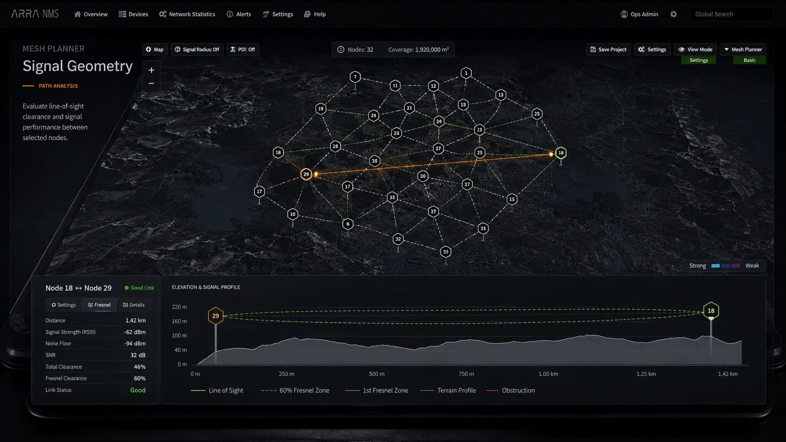Switch to the Fresnel tab
This screenshot has width=786, height=442.
[99, 305]
